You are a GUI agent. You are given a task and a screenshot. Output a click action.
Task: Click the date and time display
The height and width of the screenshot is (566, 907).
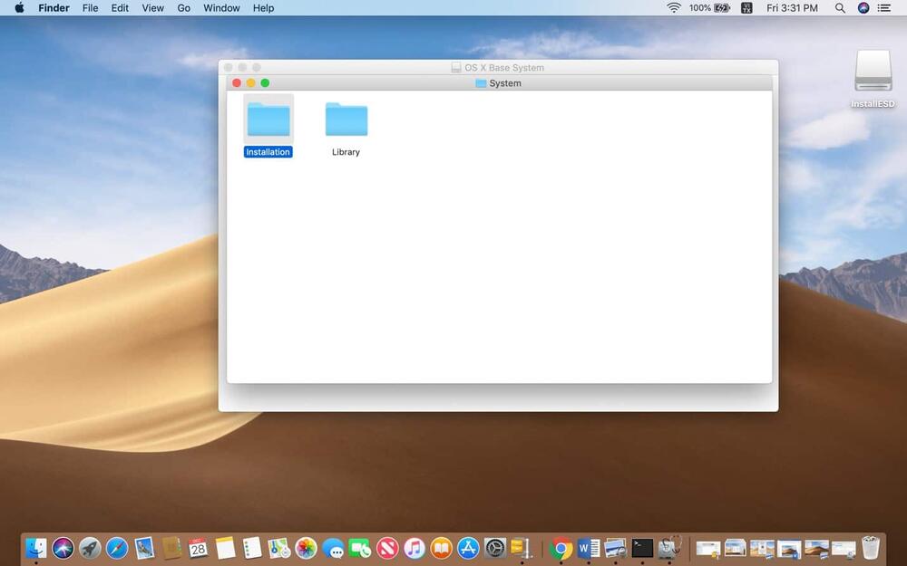point(792,8)
